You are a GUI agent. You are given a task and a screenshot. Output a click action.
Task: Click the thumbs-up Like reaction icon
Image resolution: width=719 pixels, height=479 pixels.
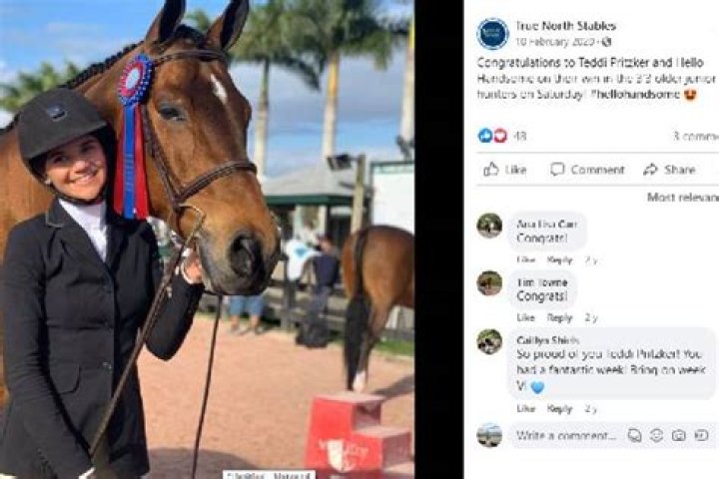tap(485, 136)
